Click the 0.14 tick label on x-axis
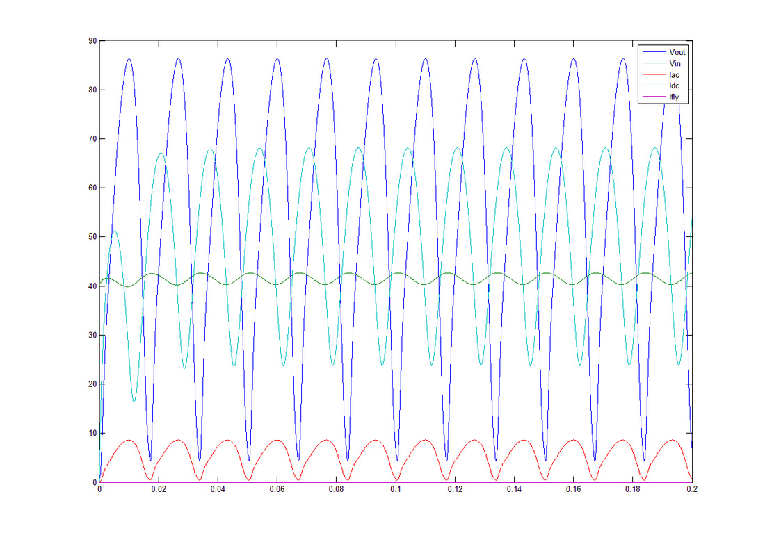The width and height of the screenshot is (765, 542). [514, 490]
